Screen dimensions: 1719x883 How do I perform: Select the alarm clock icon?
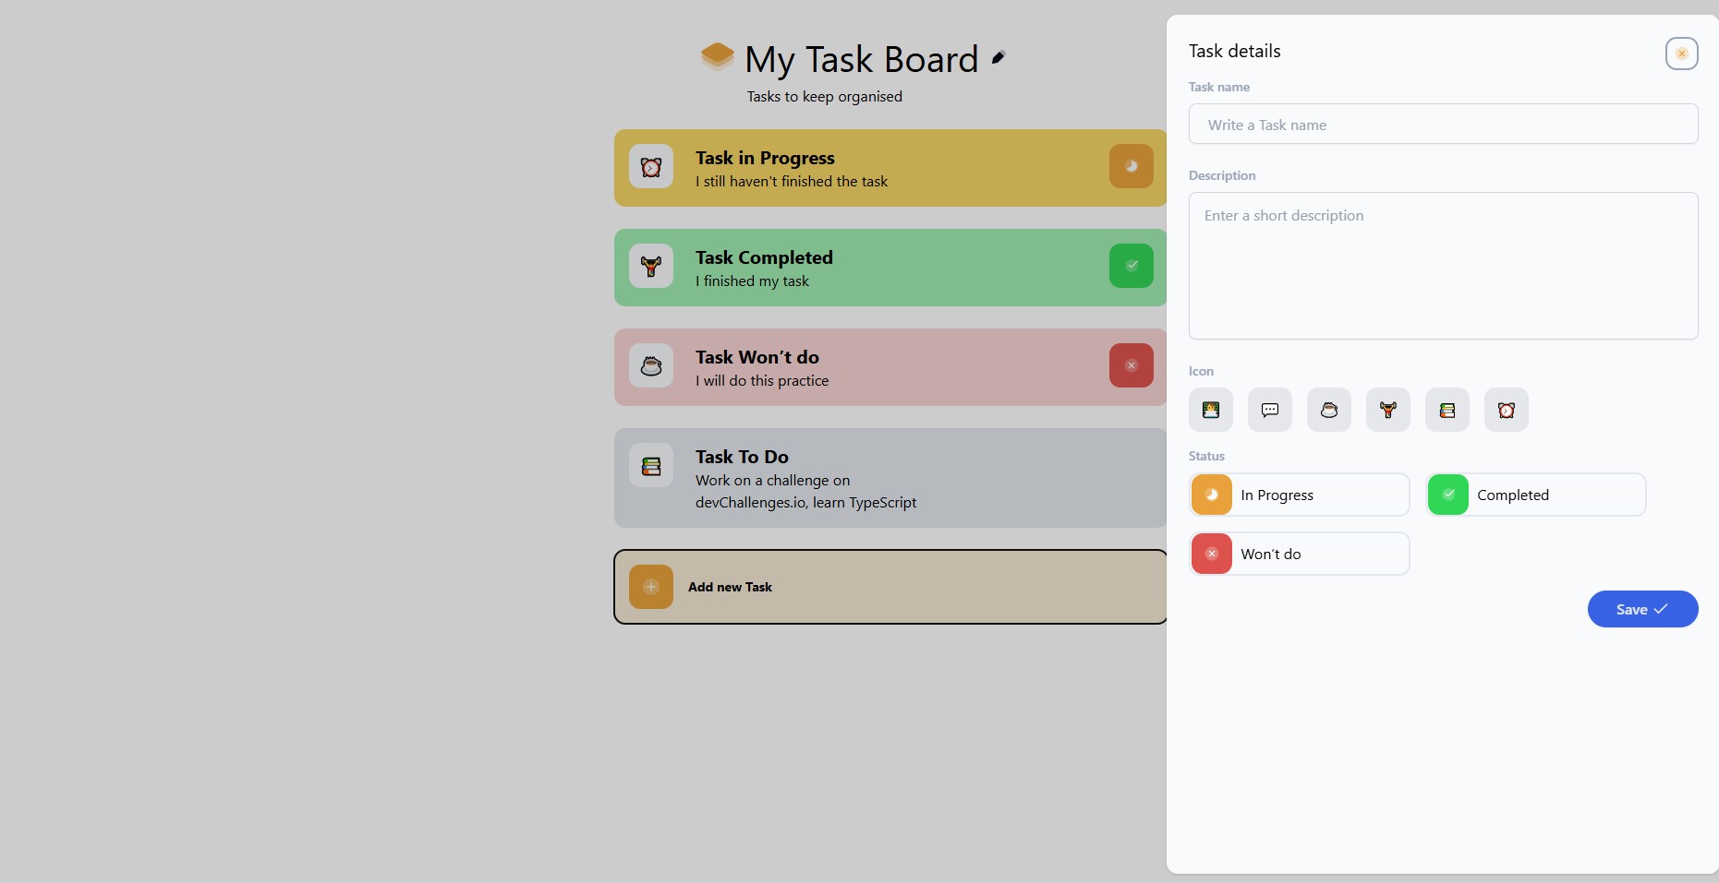pyautogui.click(x=1507, y=410)
